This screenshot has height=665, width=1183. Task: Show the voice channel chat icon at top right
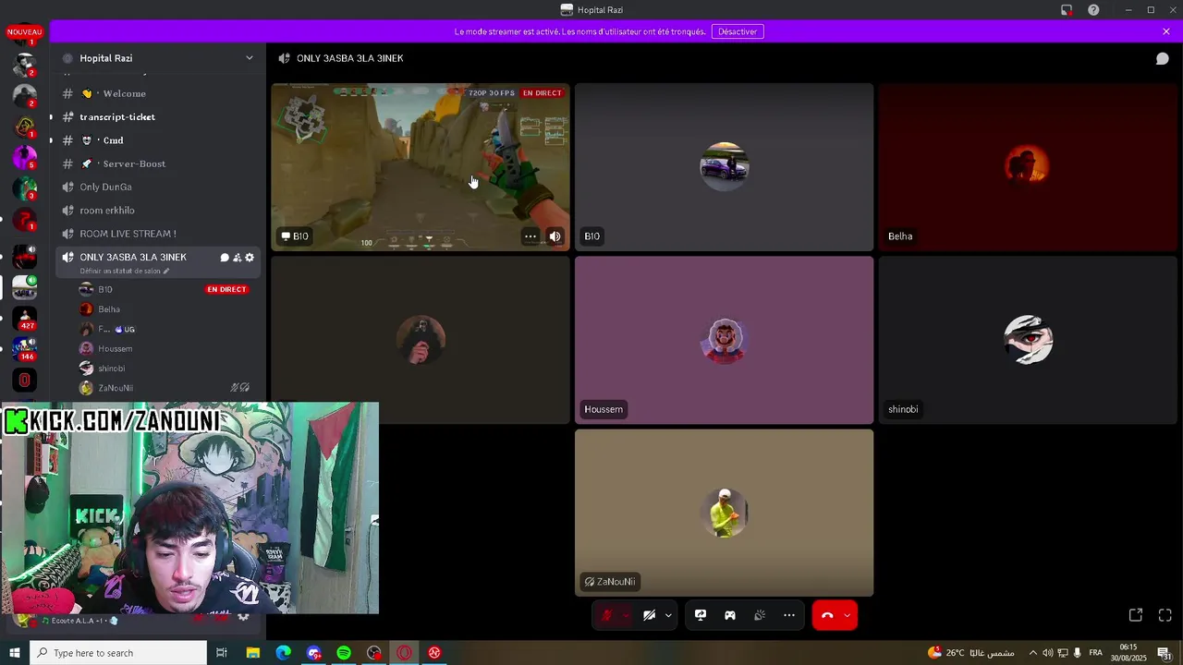point(1163,58)
